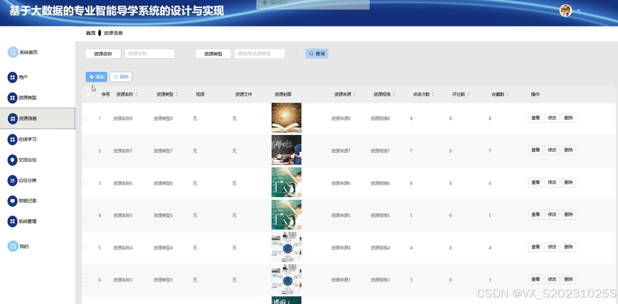Select the 论坛分类 sidebar icon

tap(12, 180)
